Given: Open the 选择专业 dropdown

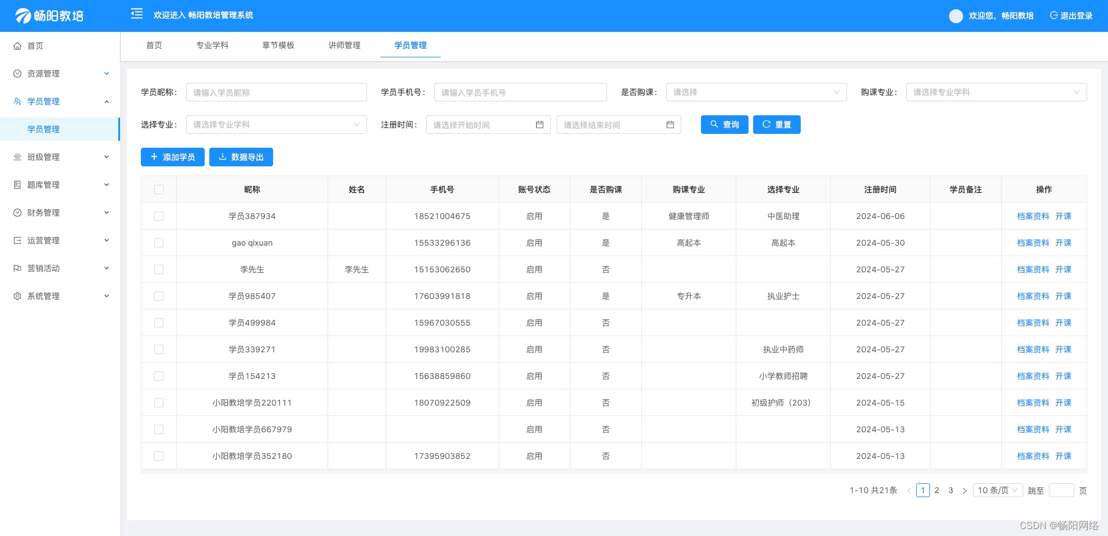Looking at the screenshot, I should point(277,125).
